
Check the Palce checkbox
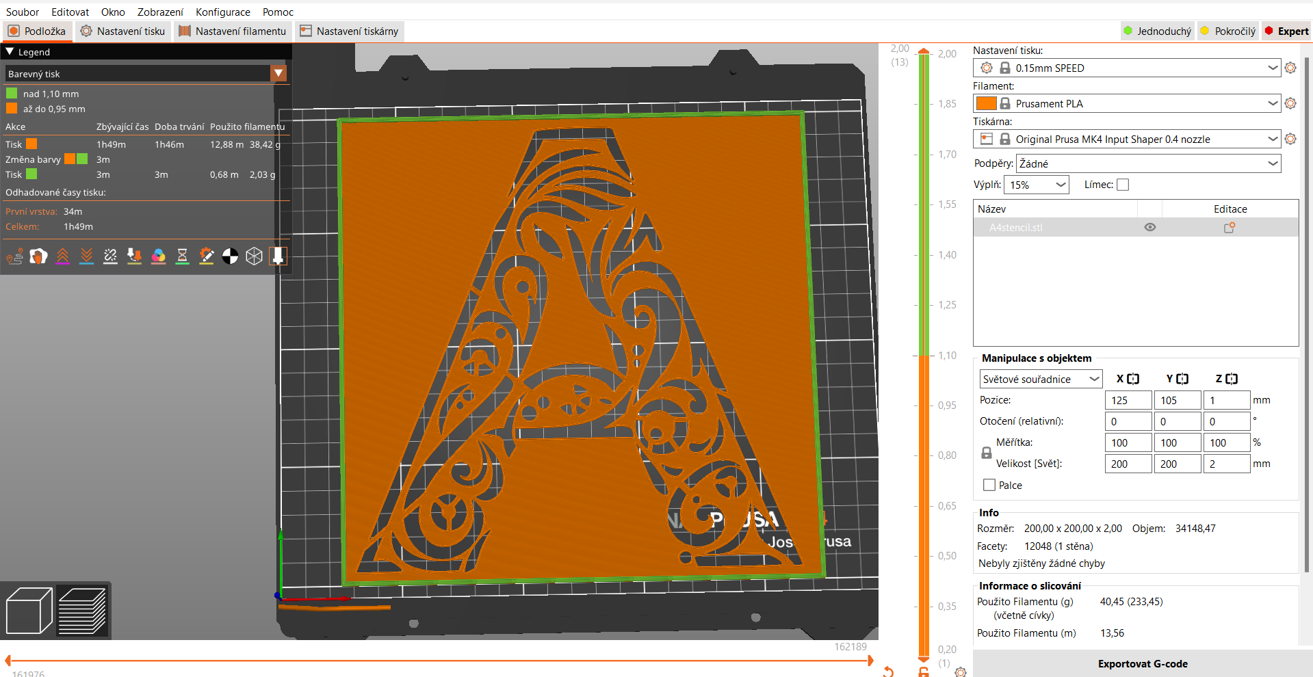click(x=988, y=485)
